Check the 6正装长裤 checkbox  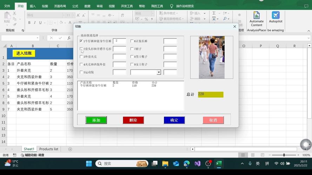pyautogui.click(x=132, y=41)
